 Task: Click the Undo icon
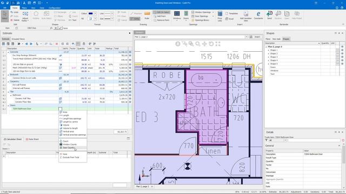click(15, 12)
